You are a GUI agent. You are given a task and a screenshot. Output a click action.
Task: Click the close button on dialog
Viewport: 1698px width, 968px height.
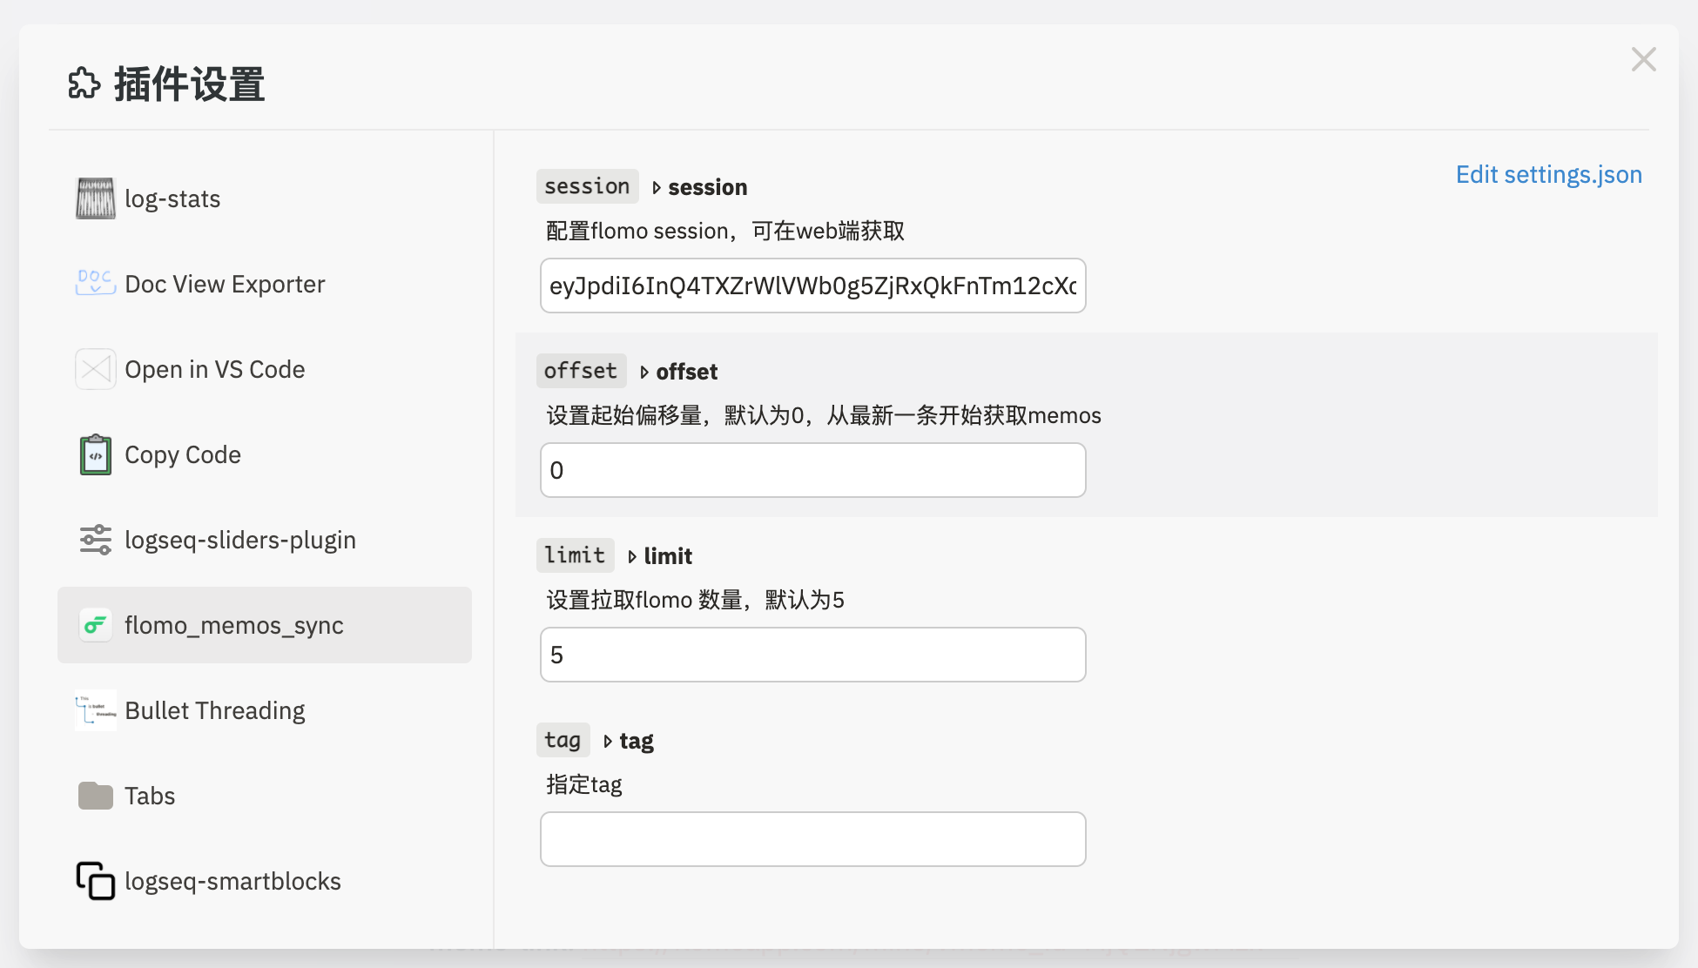[x=1644, y=59]
